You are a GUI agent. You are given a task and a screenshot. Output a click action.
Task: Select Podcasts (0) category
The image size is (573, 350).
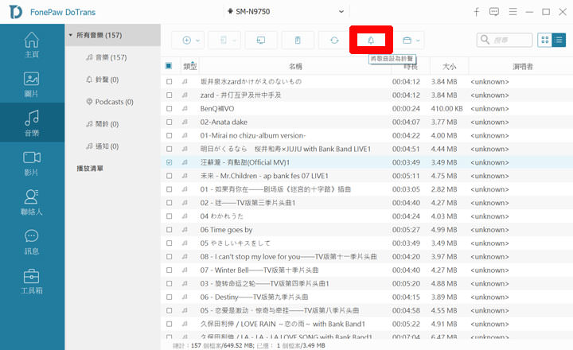tap(114, 102)
